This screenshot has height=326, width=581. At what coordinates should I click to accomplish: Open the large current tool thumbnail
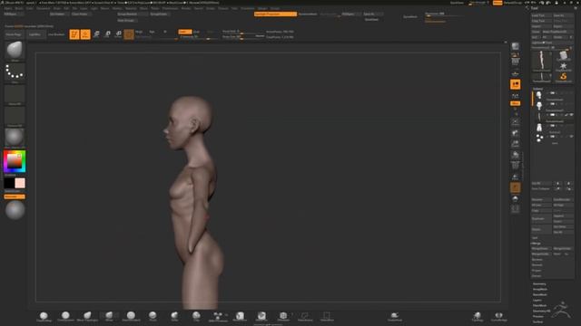pyautogui.click(x=541, y=61)
